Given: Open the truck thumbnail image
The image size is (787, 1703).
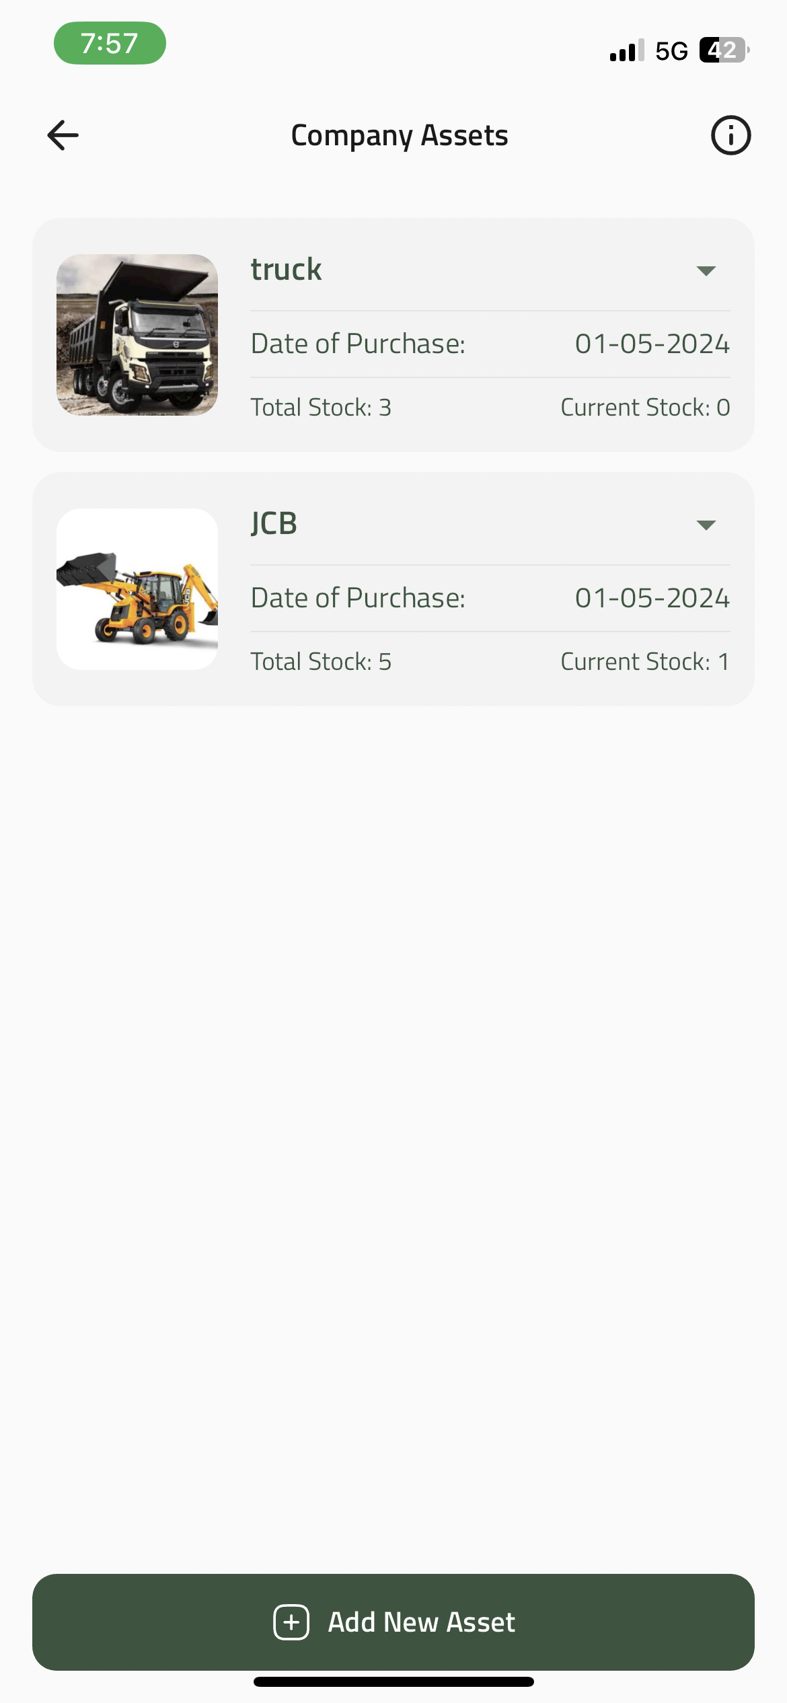Looking at the screenshot, I should [x=137, y=335].
